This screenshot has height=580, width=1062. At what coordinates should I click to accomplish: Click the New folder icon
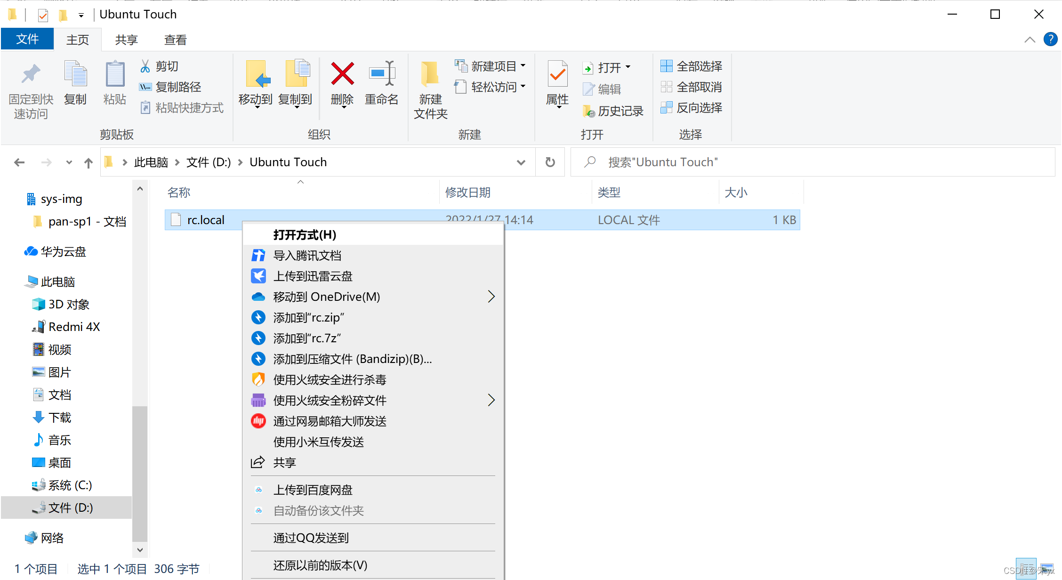click(430, 74)
